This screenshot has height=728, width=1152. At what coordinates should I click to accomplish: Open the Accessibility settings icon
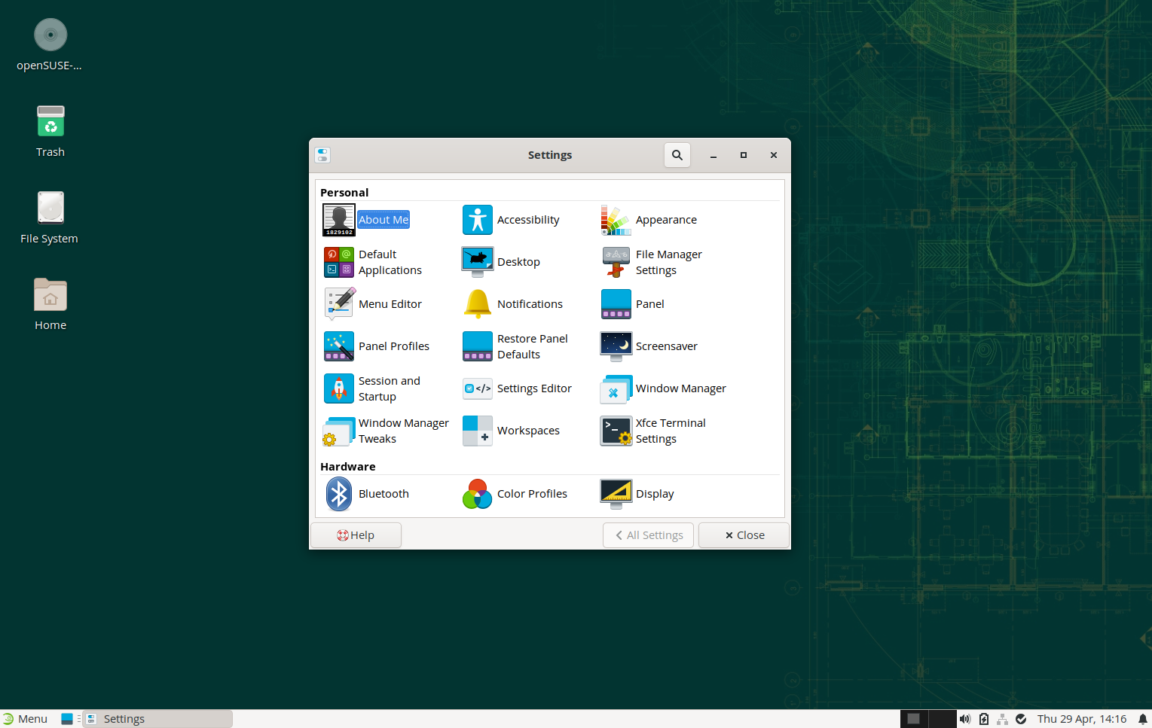(x=477, y=220)
